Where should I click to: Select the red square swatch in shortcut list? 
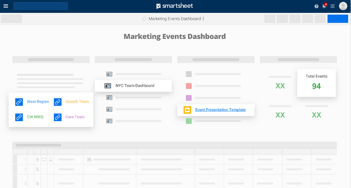[x=189, y=86]
